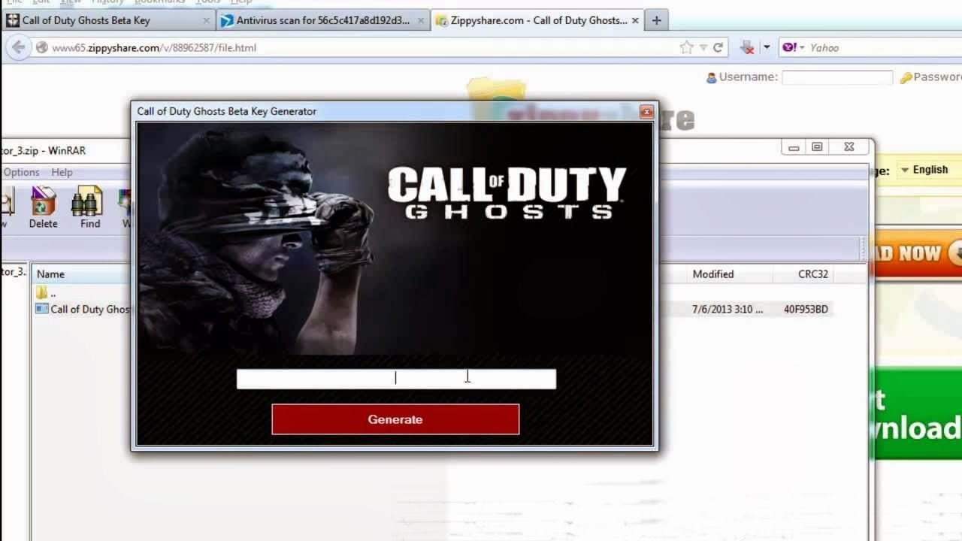Open the Options menu in WinRAR
Screen dimensions: 962x541
pos(20,172)
